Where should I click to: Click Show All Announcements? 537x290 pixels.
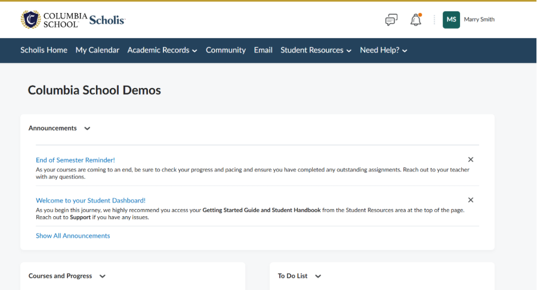point(73,236)
